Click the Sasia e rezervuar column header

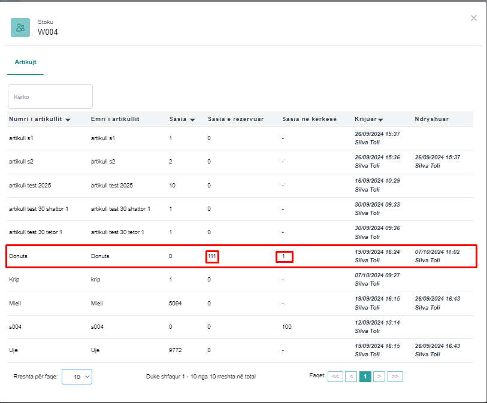(x=235, y=119)
